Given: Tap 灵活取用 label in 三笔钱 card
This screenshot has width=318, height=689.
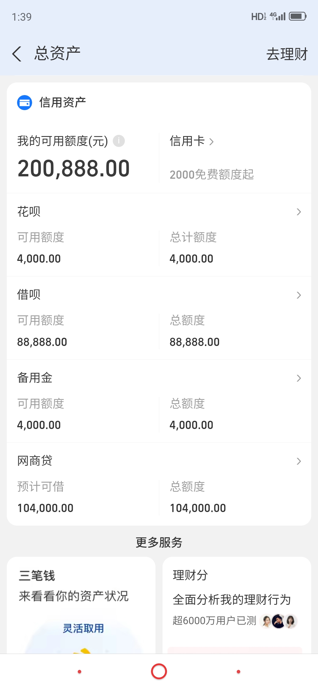Looking at the screenshot, I should 83,628.
